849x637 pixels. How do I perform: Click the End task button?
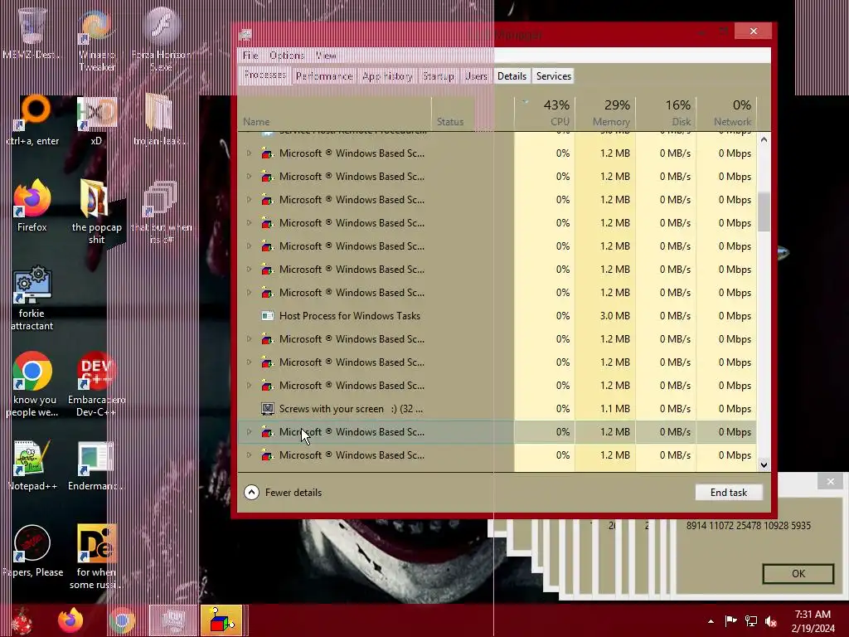[x=728, y=493]
